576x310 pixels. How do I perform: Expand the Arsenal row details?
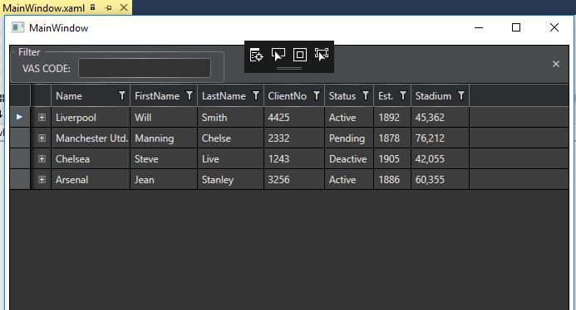42,180
